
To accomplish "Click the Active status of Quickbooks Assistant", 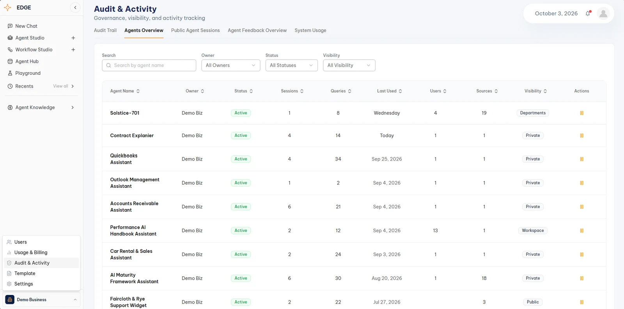I will [x=241, y=159].
